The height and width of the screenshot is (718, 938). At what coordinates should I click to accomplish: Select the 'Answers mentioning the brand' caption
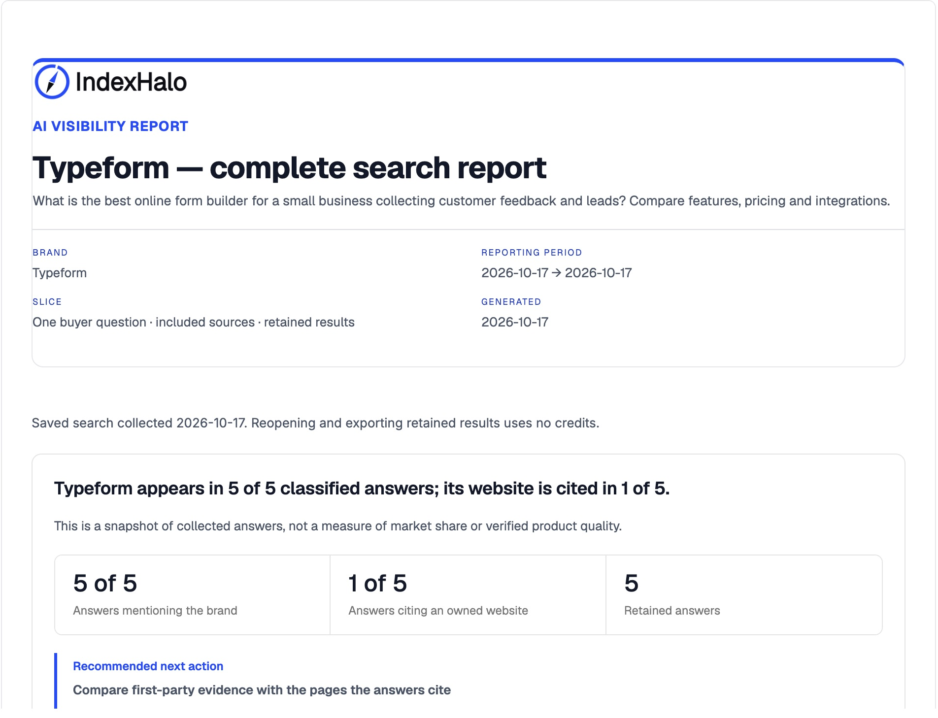pos(155,611)
